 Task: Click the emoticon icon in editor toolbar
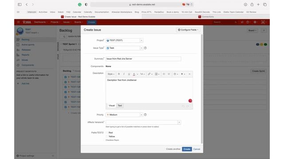[175, 74]
